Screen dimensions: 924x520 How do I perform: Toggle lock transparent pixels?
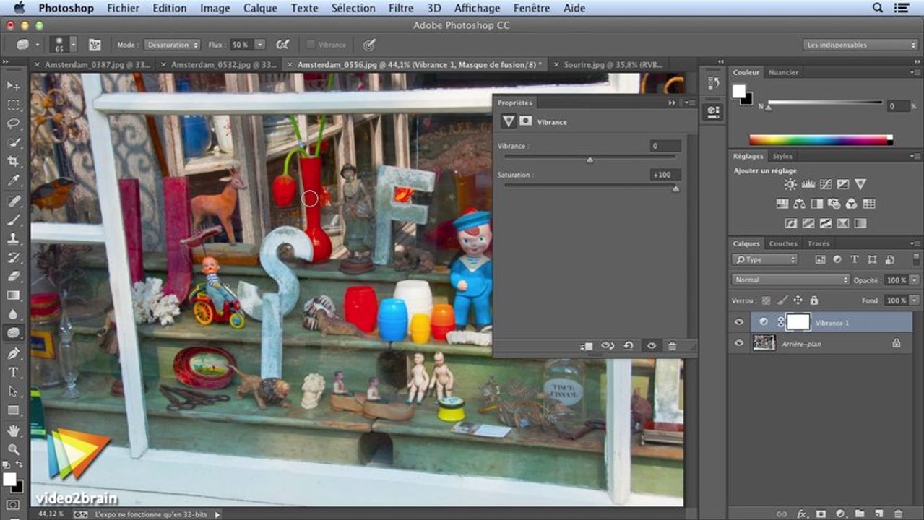[x=766, y=300]
